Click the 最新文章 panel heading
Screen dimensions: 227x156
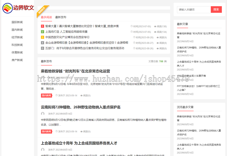coord(183,24)
